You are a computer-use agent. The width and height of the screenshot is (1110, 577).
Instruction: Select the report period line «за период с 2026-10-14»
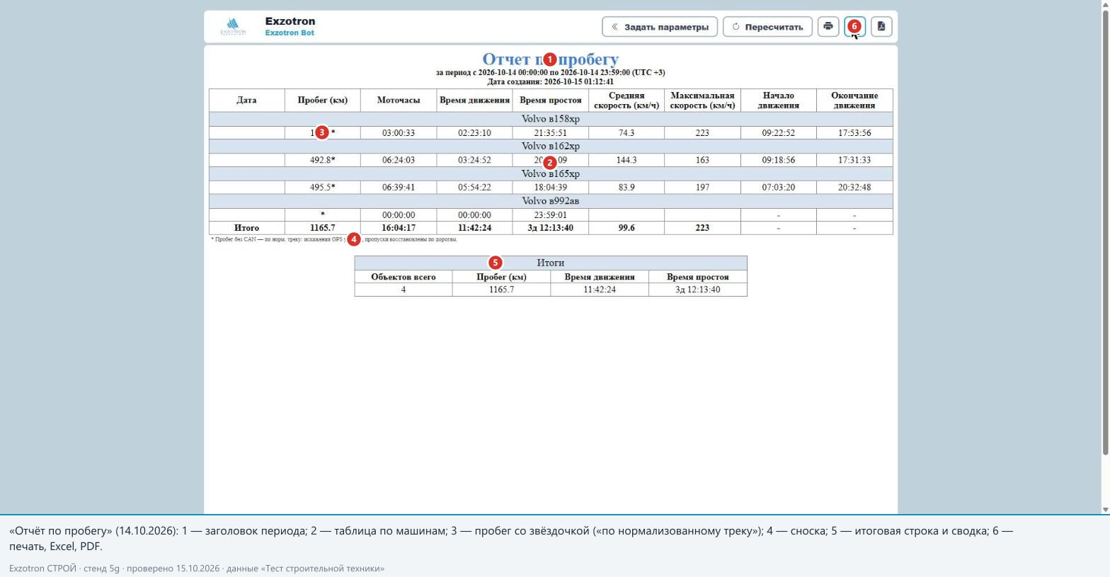point(550,72)
